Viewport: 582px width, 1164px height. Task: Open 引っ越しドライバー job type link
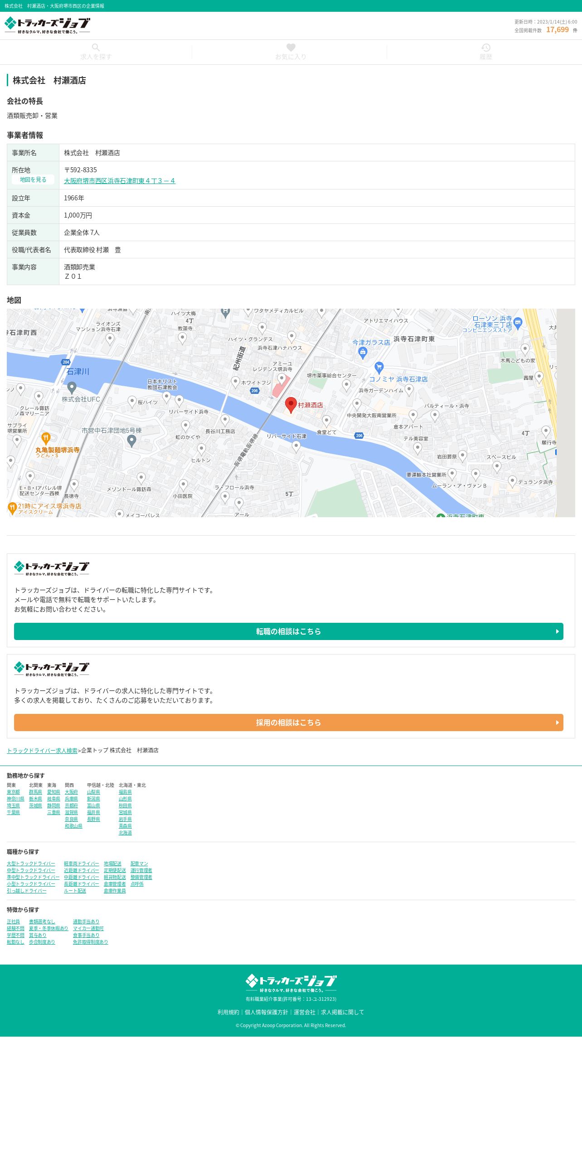coord(27,891)
